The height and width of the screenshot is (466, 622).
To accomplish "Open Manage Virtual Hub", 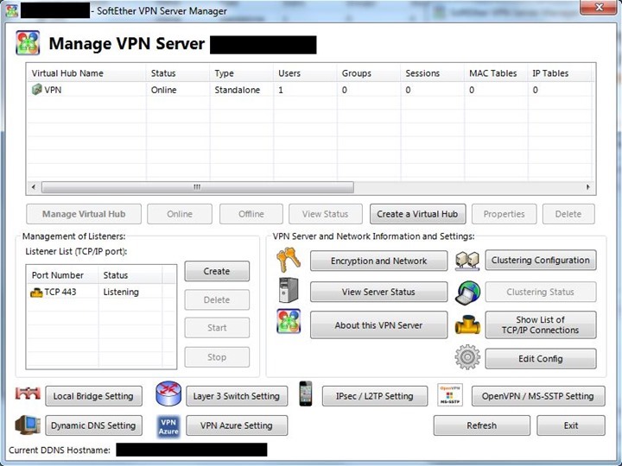I will point(84,214).
